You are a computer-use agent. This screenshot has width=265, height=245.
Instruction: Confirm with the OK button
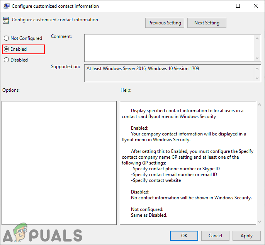click(x=184, y=236)
